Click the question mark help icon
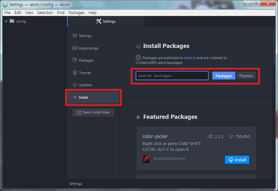278x191 pixels. pos(138,57)
